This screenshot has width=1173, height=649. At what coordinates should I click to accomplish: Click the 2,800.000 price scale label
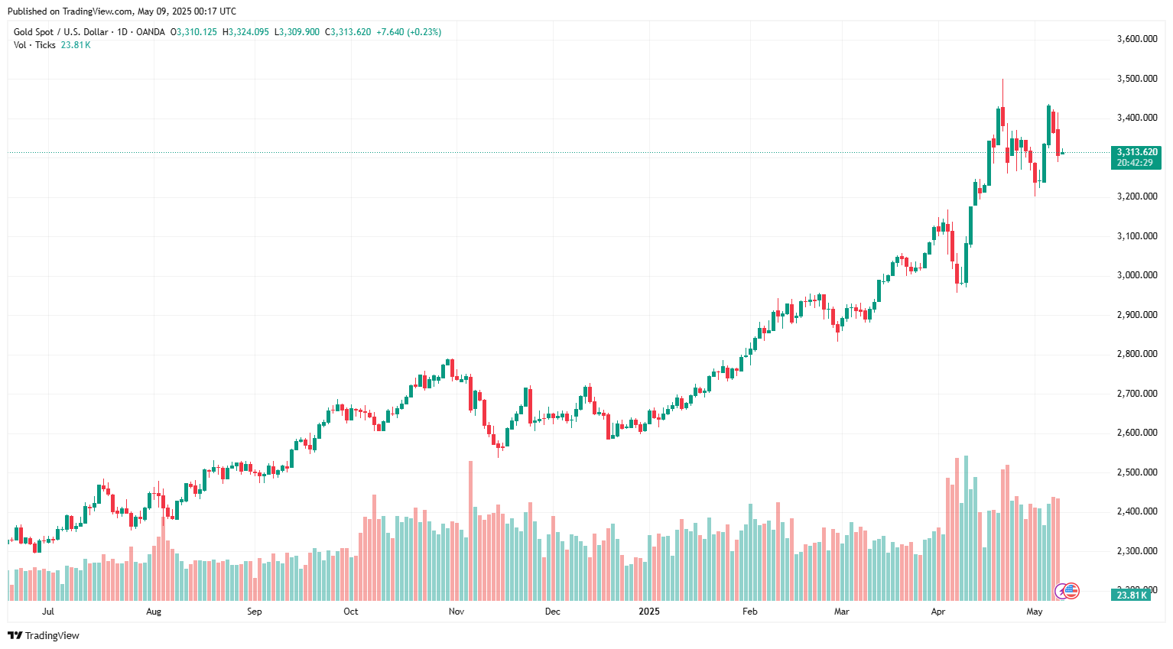1137,354
